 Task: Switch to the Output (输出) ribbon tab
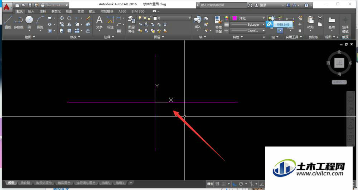(x=92, y=11)
